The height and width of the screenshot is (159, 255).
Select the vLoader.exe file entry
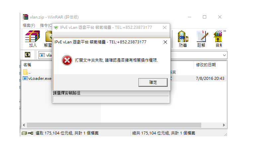pyautogui.click(x=37, y=79)
